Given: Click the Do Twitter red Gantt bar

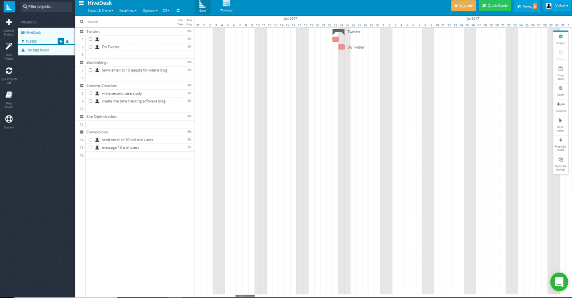Looking at the screenshot, I should click(x=341, y=47).
